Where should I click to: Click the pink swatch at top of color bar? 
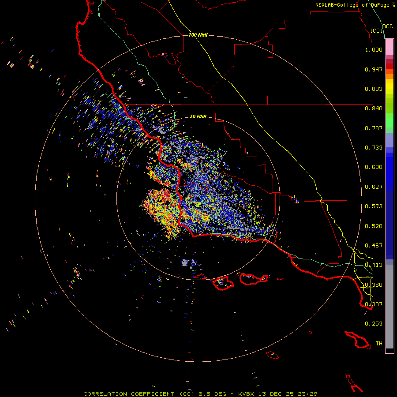tap(390, 47)
